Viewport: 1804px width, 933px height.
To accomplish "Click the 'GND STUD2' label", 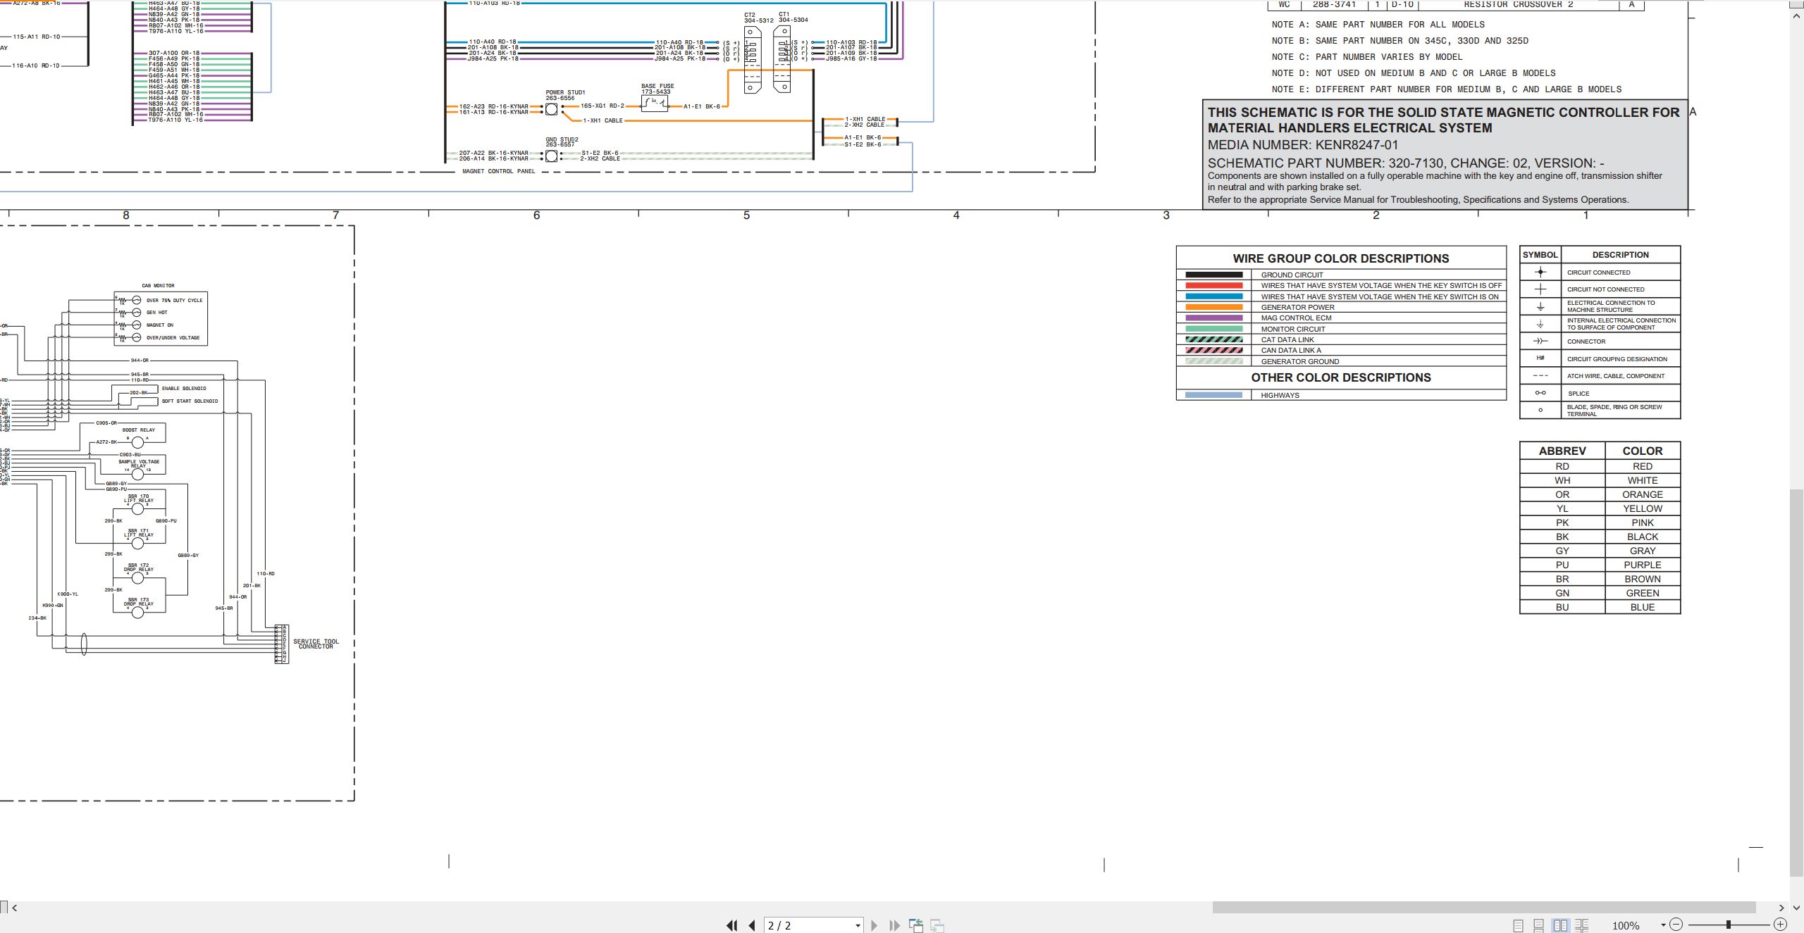I will click(562, 139).
